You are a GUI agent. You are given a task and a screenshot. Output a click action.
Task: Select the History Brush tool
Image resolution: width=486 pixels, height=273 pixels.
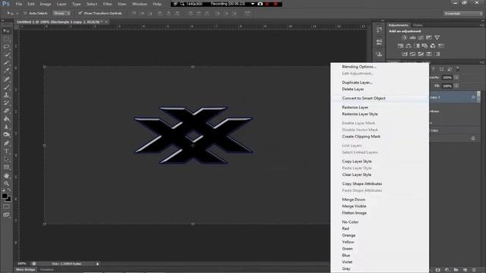[x=6, y=103]
